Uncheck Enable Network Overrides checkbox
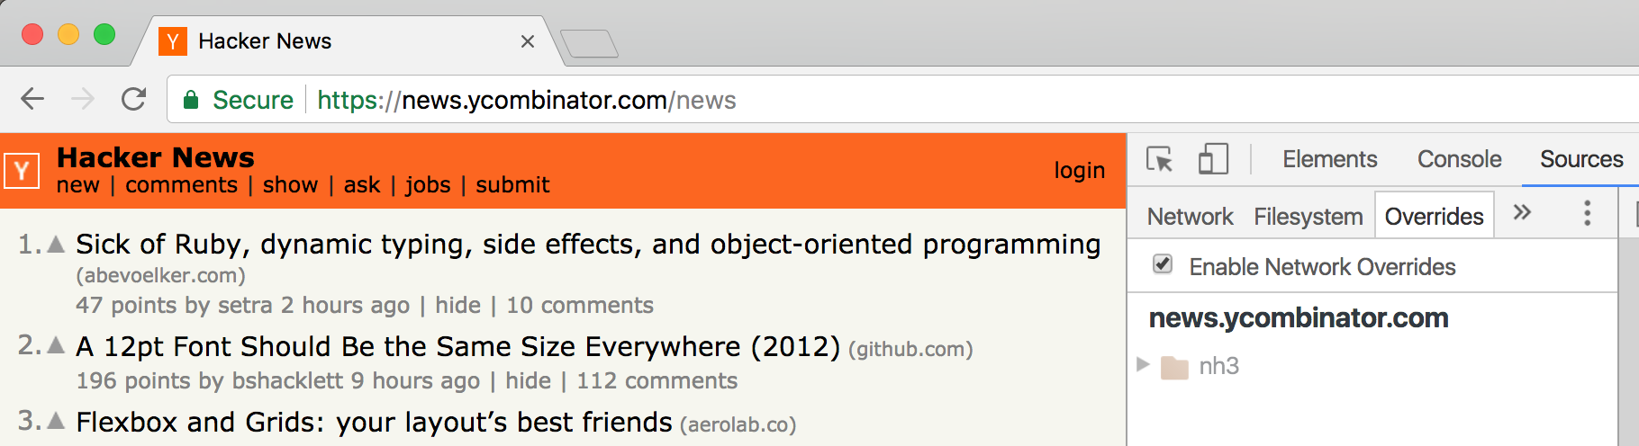This screenshot has width=1639, height=446. coord(1163,264)
